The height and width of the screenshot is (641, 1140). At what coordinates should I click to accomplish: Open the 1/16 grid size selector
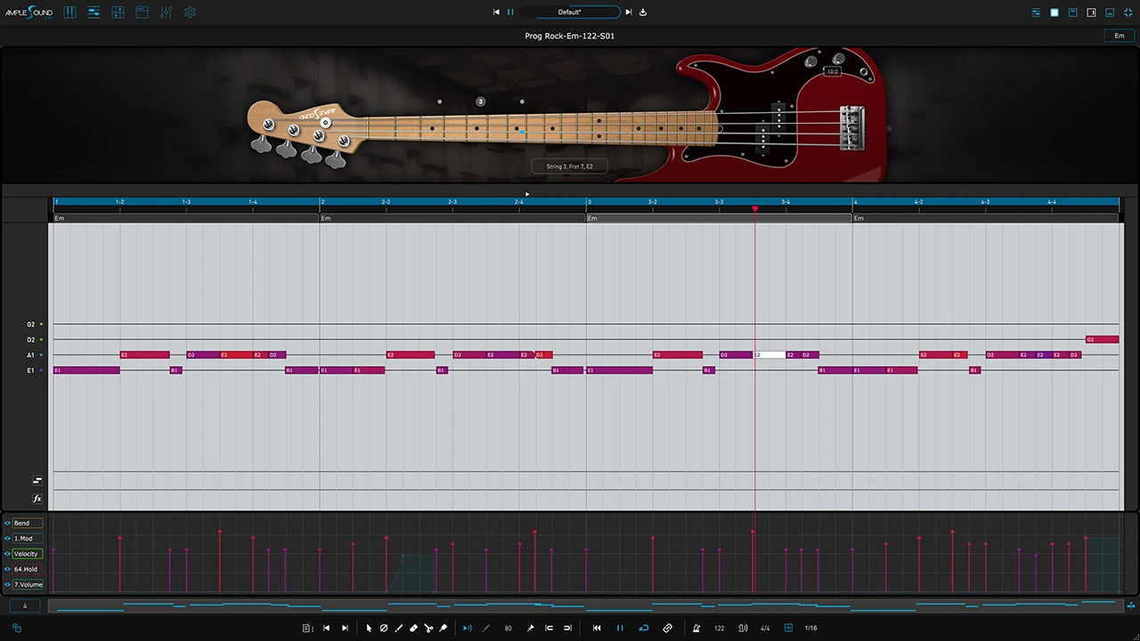point(810,628)
